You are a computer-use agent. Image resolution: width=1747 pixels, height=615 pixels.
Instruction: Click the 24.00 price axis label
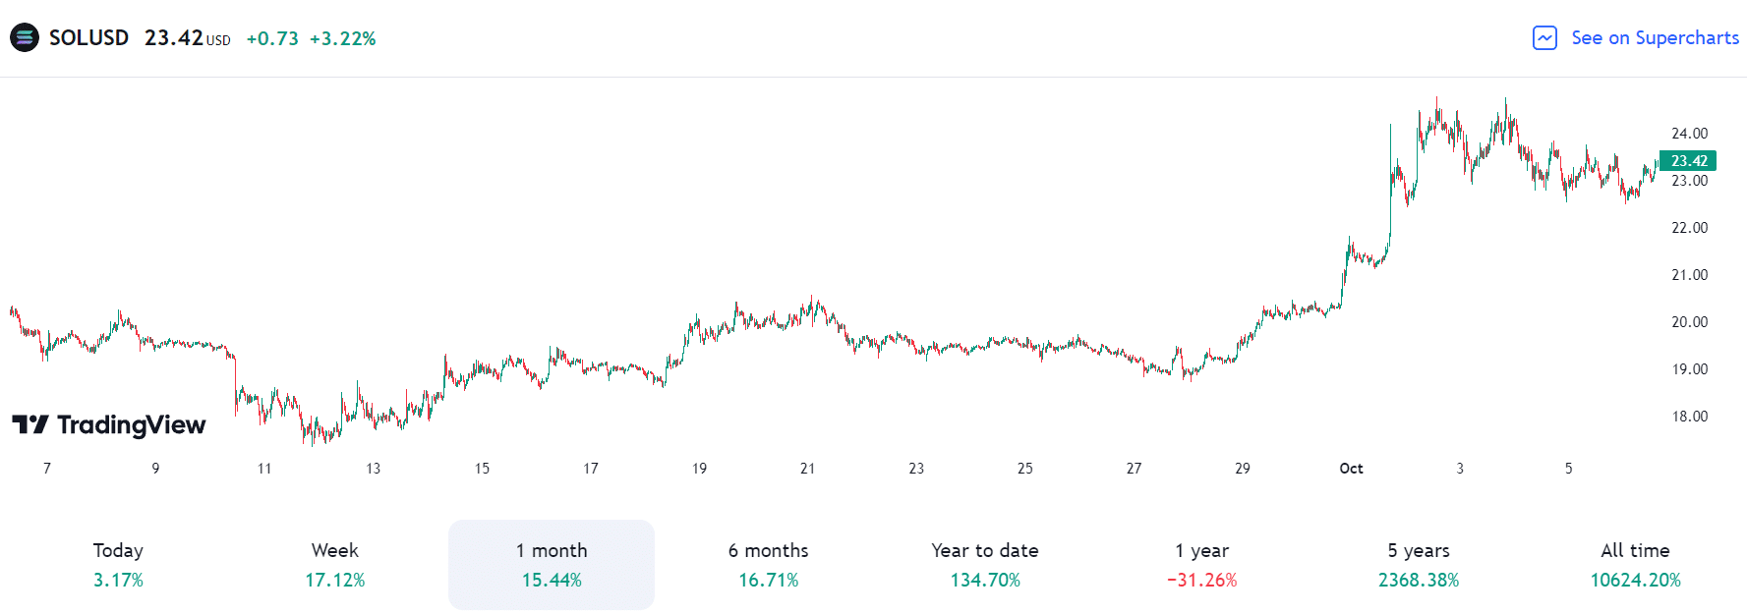click(x=1689, y=134)
